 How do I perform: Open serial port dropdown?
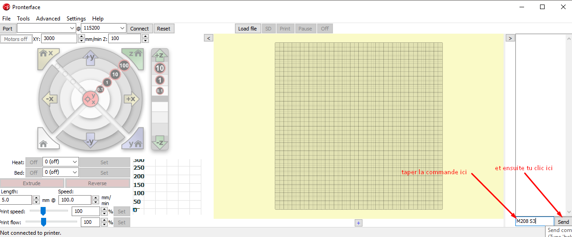coord(47,28)
